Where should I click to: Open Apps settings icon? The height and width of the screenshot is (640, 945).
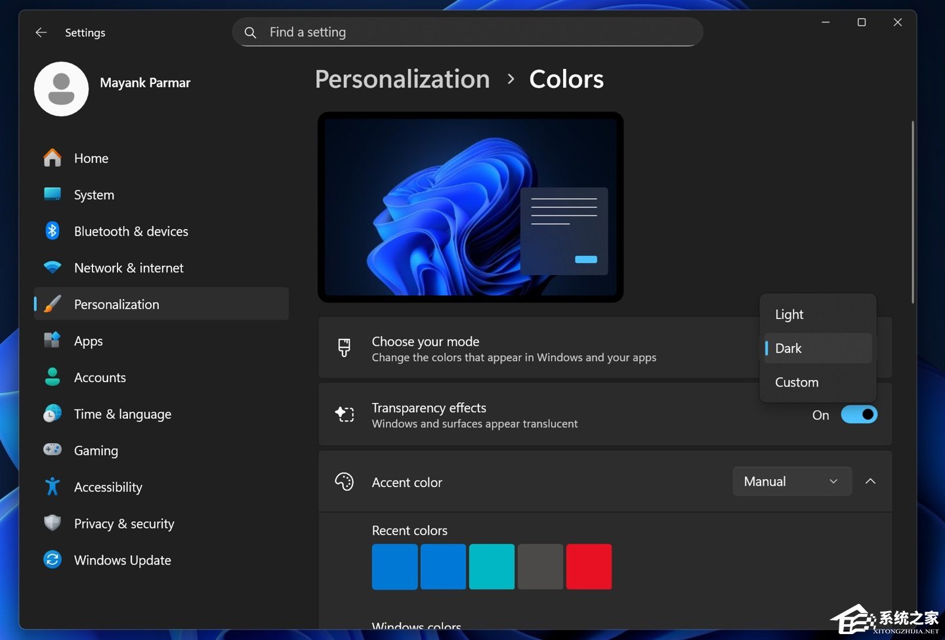click(52, 341)
